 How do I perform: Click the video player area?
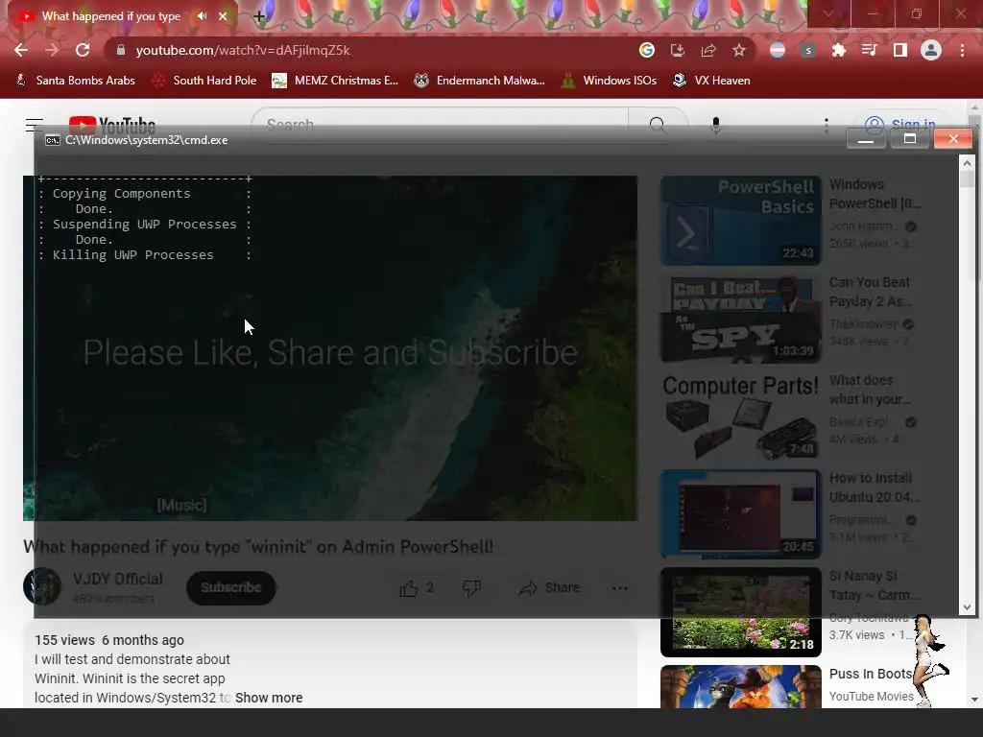330,347
